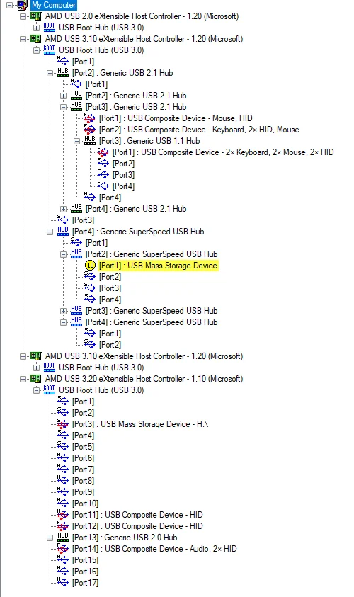Select highlighted '[Port1] : USB Mass Storage Device' label

coord(158,266)
